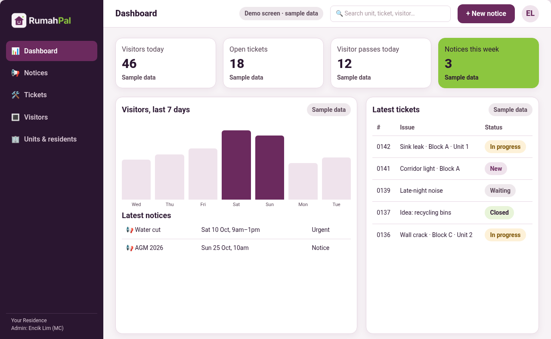Open the Open tickets card
Viewport: 551px width, 339px height.
[273, 63]
